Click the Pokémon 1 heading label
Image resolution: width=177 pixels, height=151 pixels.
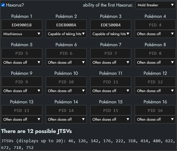pos(22,16)
